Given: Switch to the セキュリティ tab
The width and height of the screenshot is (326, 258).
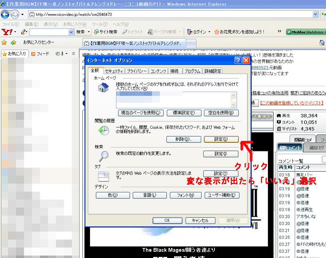Looking at the screenshot, I should click(x=114, y=71).
